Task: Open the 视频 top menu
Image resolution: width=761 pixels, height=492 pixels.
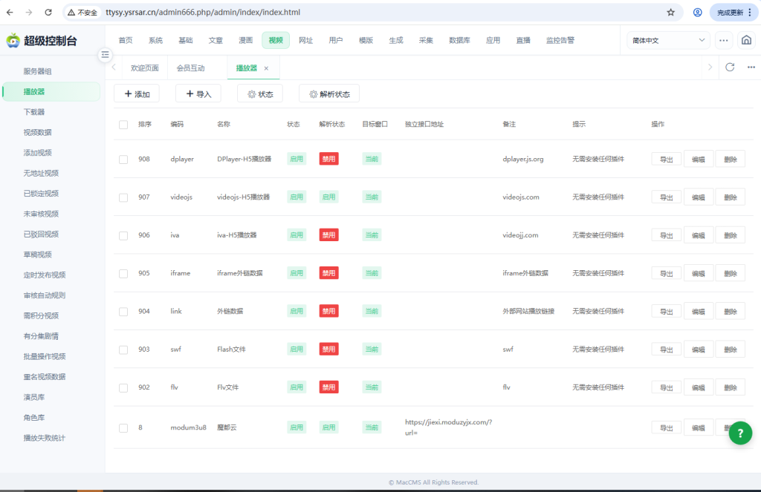Action: 276,40
